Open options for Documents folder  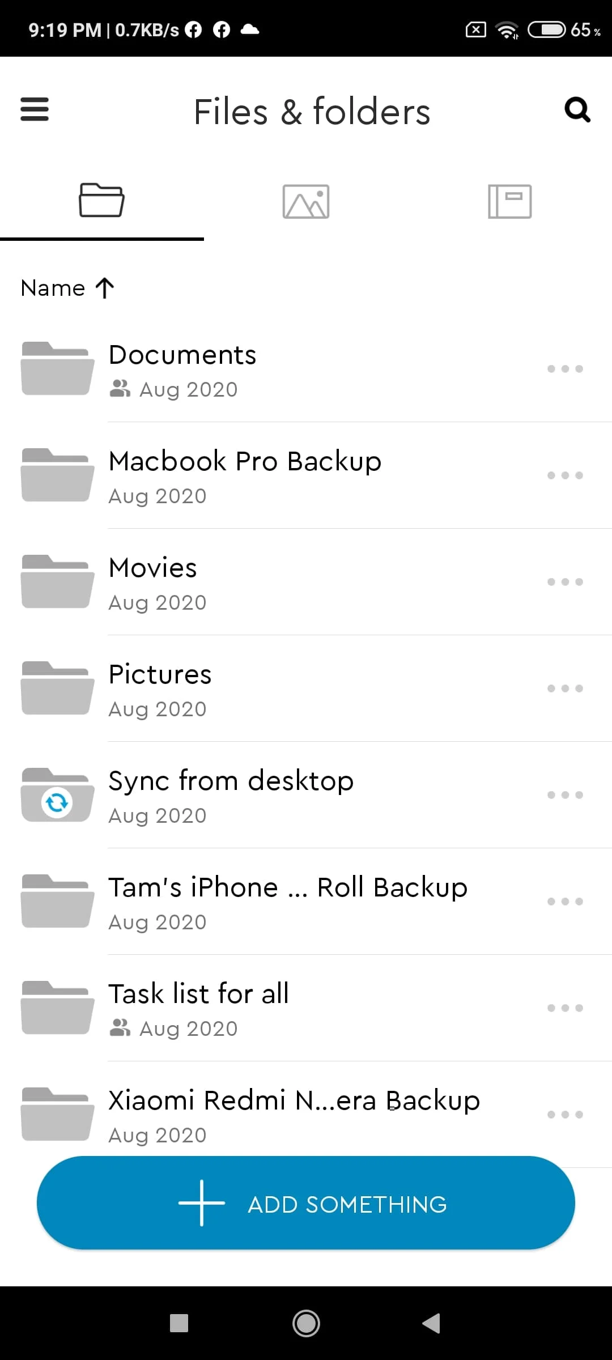pos(565,369)
